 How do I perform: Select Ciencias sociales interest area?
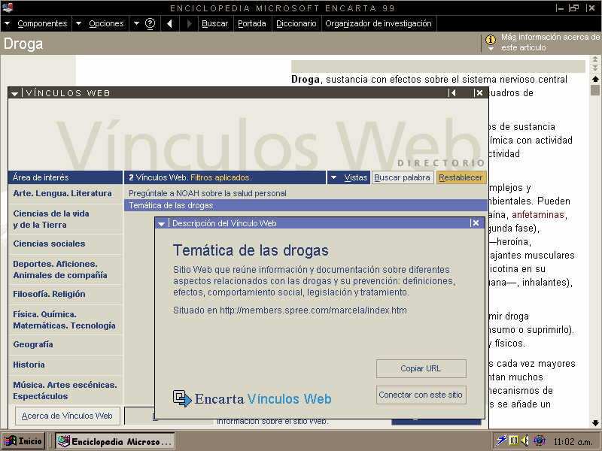[49, 244]
